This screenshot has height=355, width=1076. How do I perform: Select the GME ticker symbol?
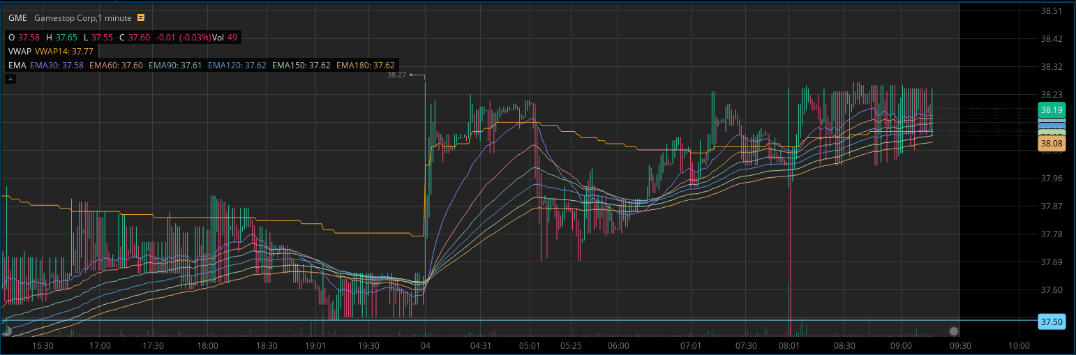[x=17, y=17]
